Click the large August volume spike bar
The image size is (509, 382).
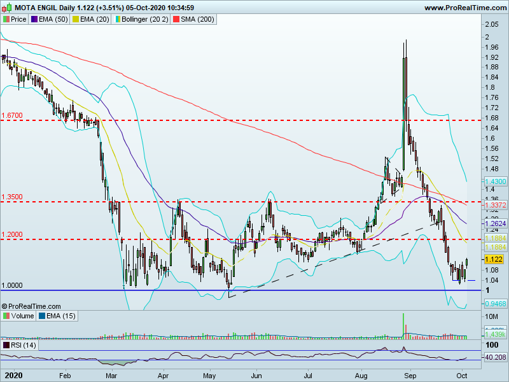coord(403,326)
